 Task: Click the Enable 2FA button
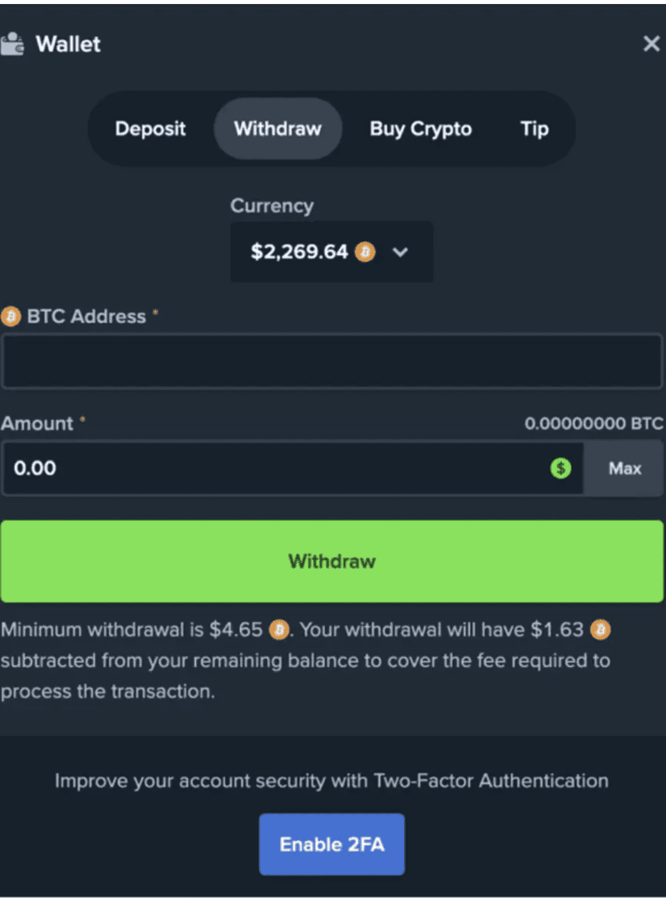tap(332, 844)
